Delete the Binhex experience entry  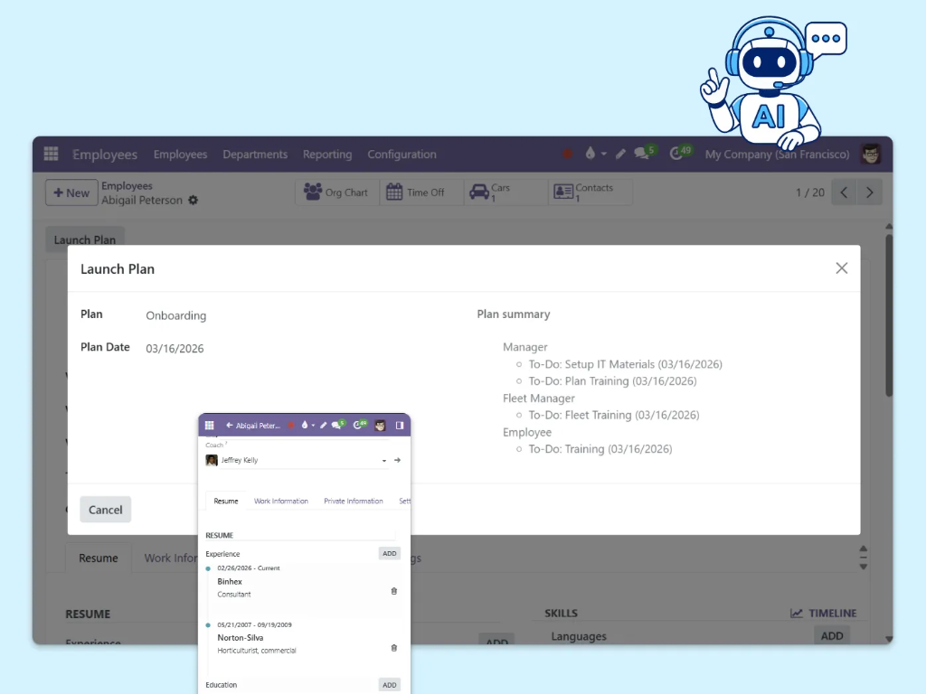pyautogui.click(x=393, y=591)
